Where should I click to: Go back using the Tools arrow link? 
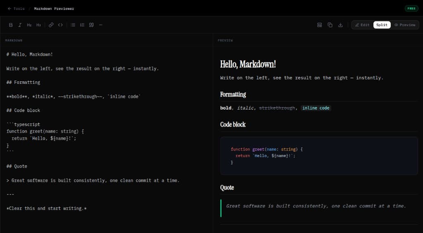click(x=16, y=9)
